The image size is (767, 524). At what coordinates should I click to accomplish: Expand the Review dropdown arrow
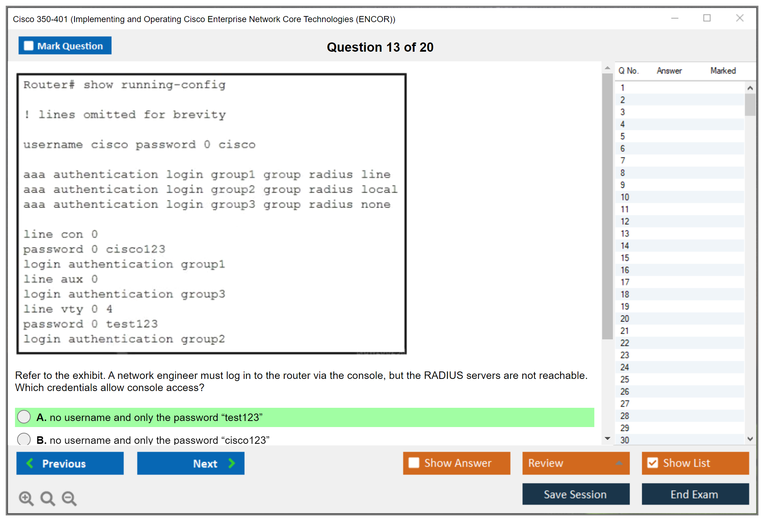[x=619, y=463]
